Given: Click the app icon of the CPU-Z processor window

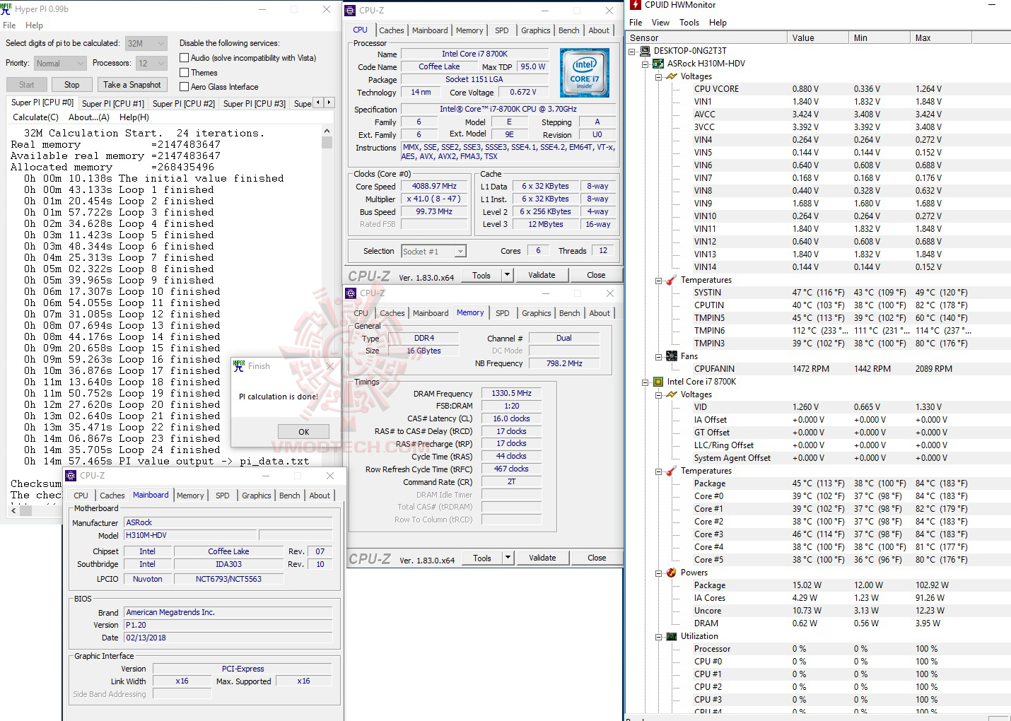Looking at the screenshot, I should [350, 11].
